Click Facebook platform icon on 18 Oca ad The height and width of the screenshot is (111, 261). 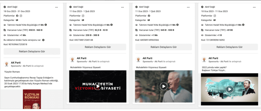[x=17, y=16]
